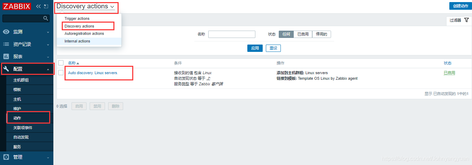
Task: Click the search magnifier icon
Action: (45, 18)
